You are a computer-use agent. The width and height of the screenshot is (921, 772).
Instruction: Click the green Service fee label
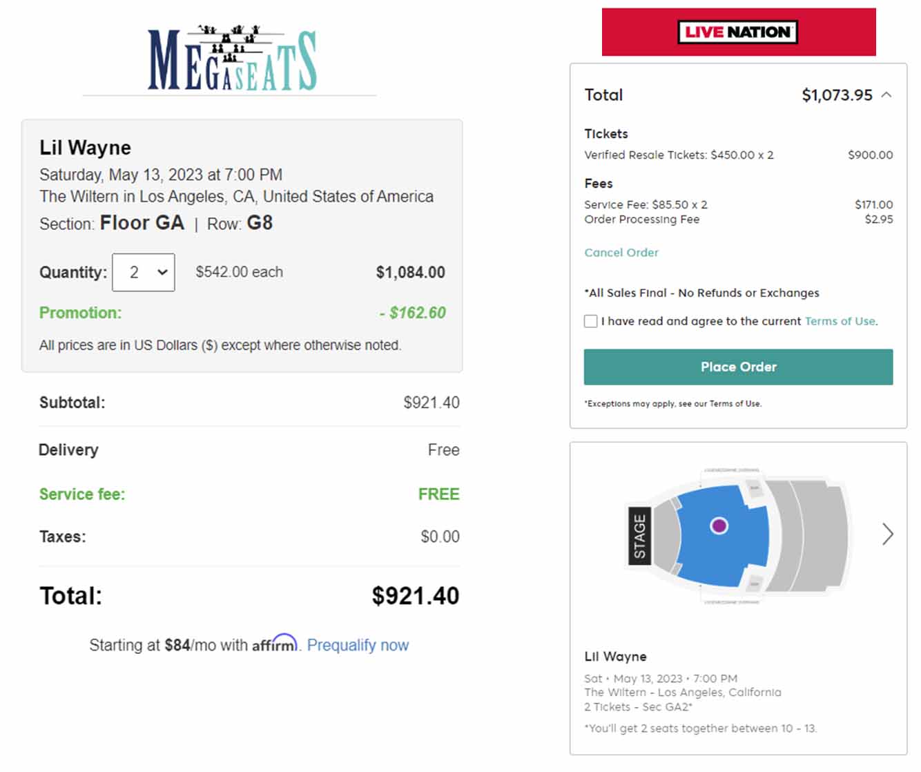(82, 494)
